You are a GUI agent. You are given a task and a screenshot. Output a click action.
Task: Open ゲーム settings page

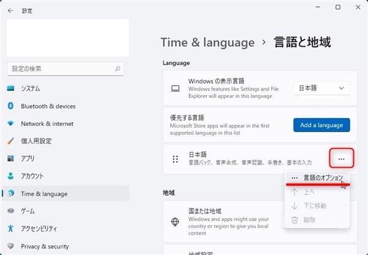pos(66,211)
